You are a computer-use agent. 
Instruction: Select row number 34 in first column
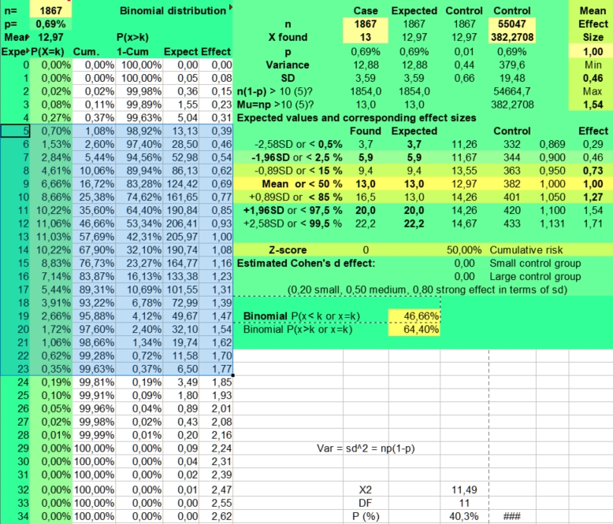point(15,517)
